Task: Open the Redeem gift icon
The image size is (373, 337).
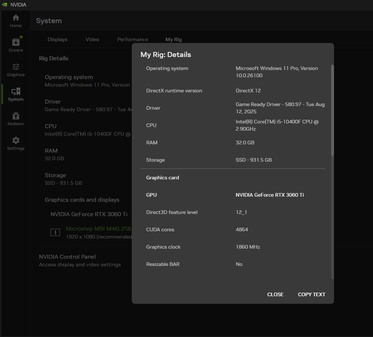Action: point(16,116)
